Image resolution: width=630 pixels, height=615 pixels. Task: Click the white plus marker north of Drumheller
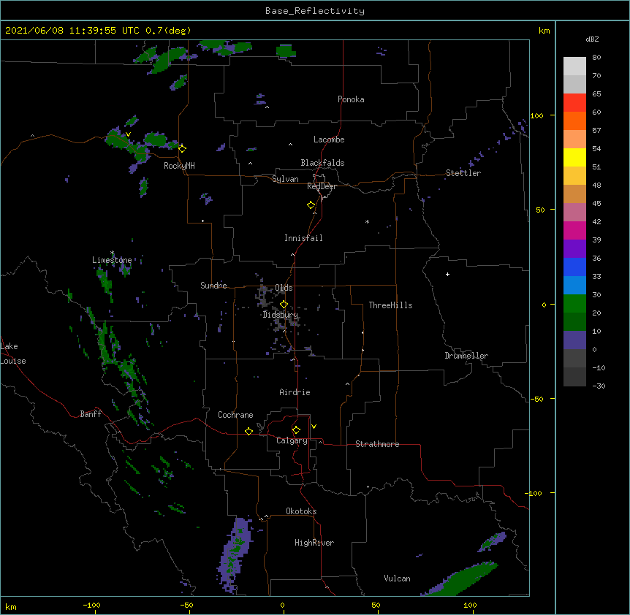[447, 274]
